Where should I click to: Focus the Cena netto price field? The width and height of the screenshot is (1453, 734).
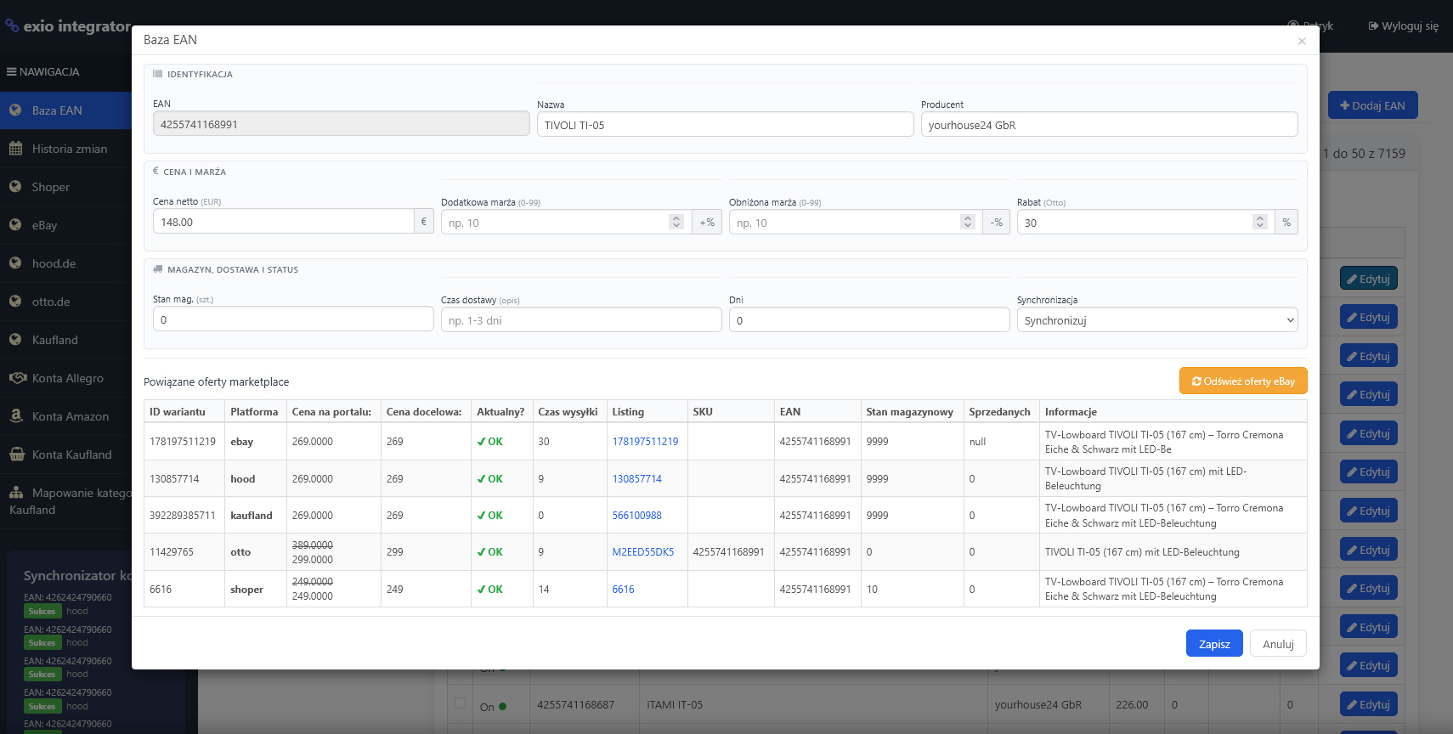pos(283,222)
